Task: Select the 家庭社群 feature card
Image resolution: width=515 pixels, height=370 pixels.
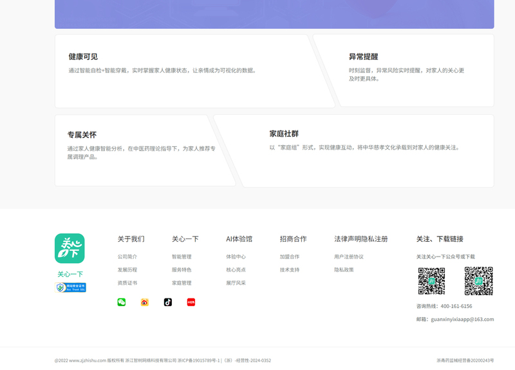Action: pyautogui.click(x=354, y=151)
